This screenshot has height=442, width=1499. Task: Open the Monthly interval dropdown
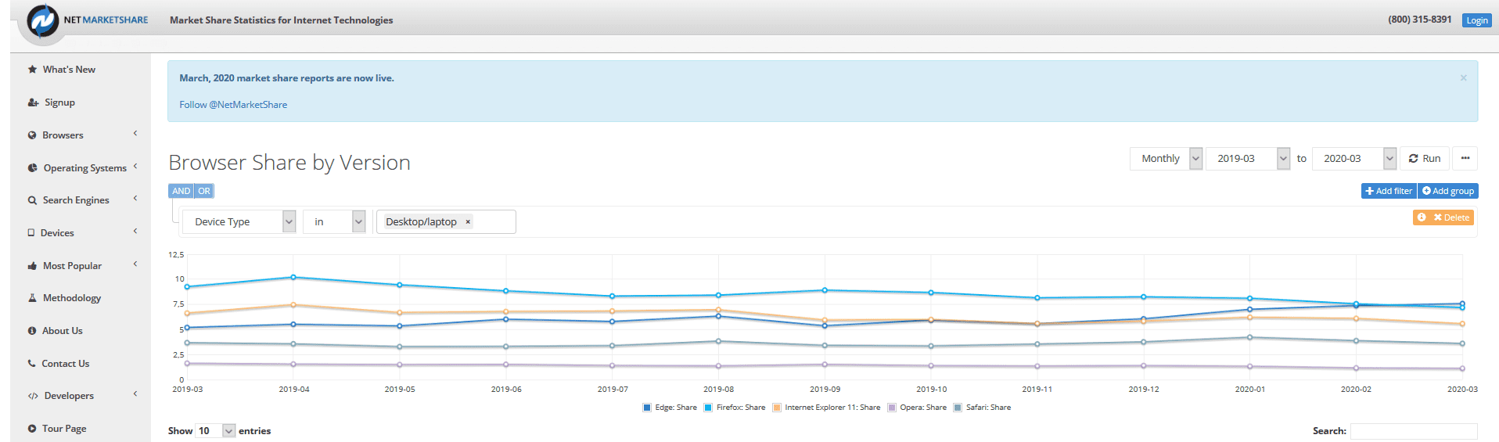(1166, 159)
